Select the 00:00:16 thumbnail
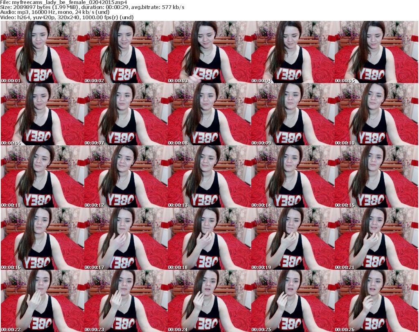Image resolution: width=419 pixels, height=332 pixels. (42, 239)
